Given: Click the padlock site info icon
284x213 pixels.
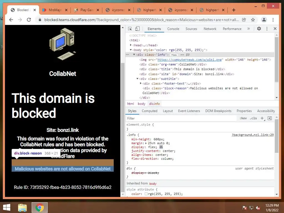Looking at the screenshot, I should click(40, 20).
